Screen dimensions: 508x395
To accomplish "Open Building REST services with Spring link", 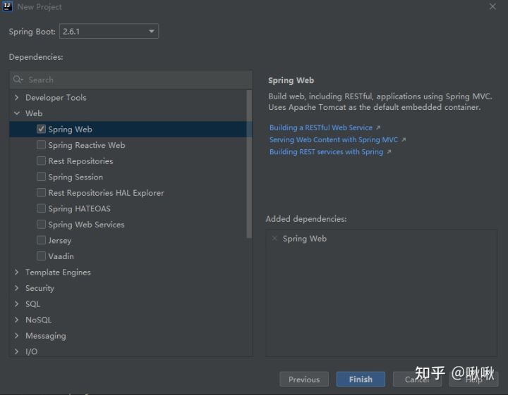I will pyautogui.click(x=326, y=152).
